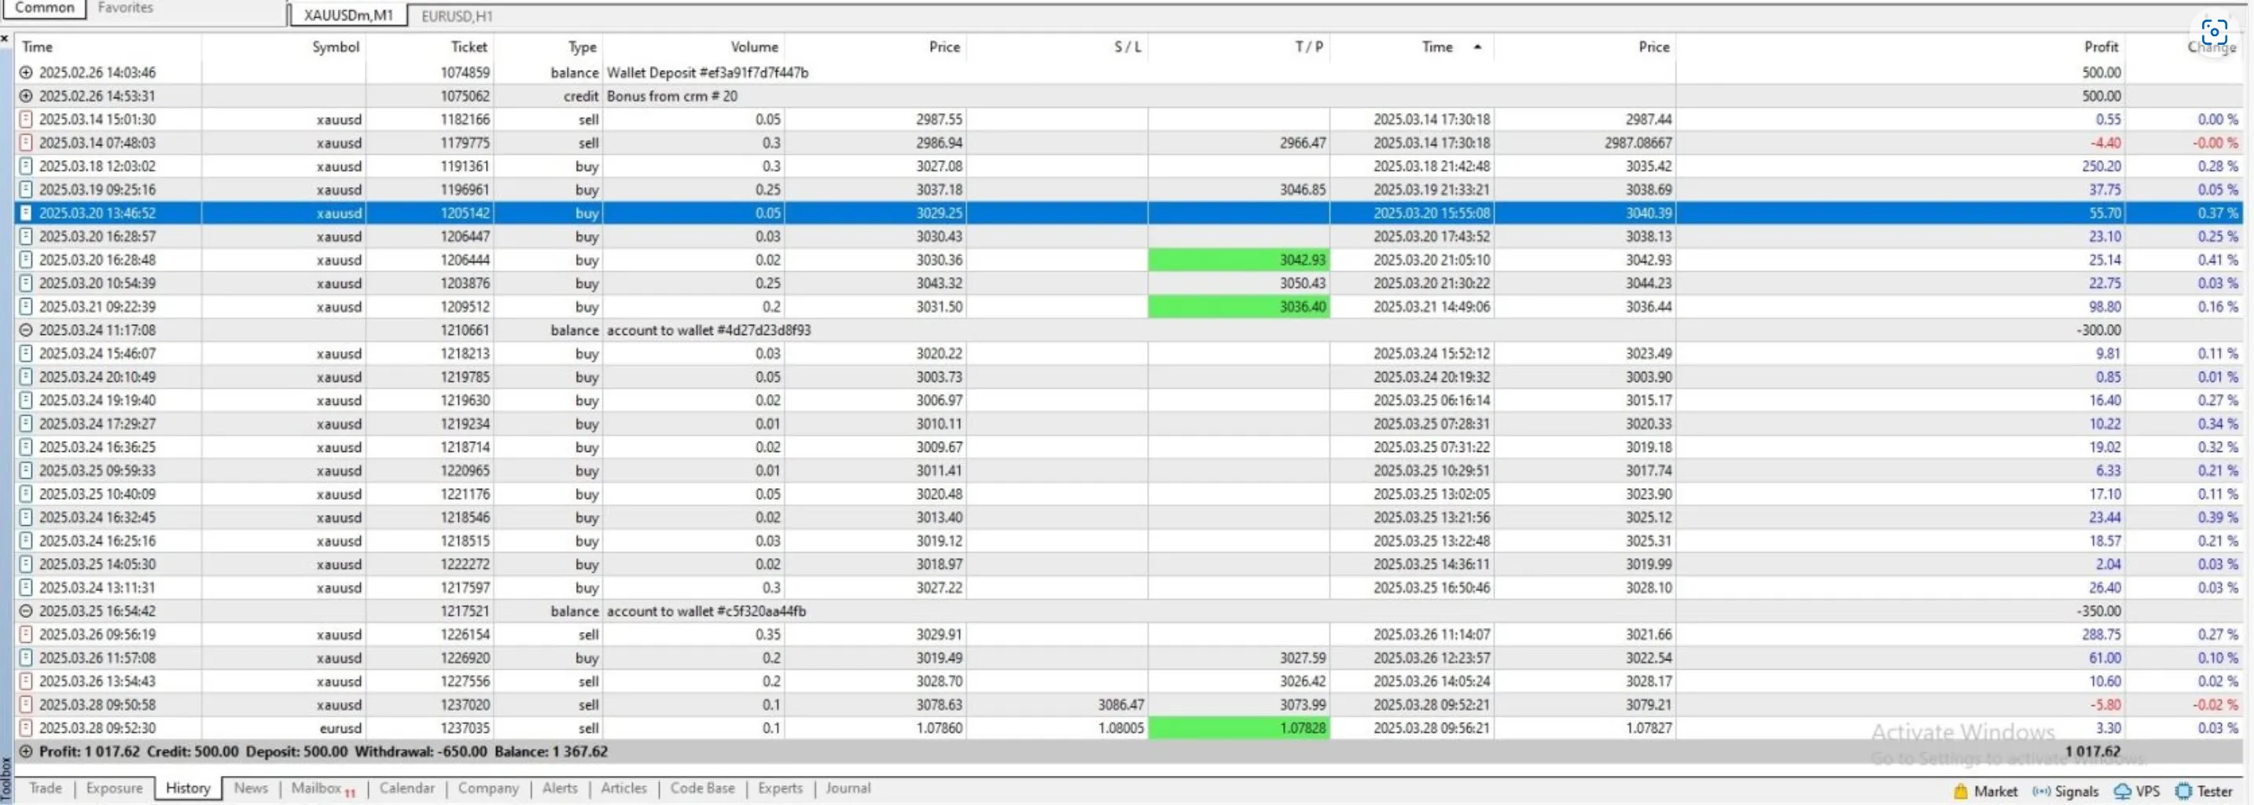
Task: Open the News tab
Action: tap(250, 788)
